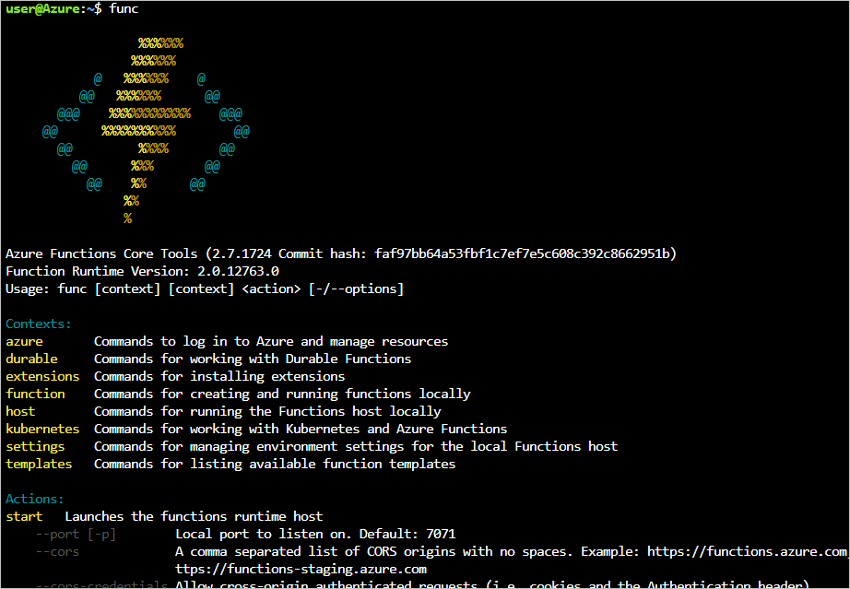This screenshot has width=850, height=589.
Task: Click 'Commands for working with Durable Functions'
Action: click(x=253, y=359)
